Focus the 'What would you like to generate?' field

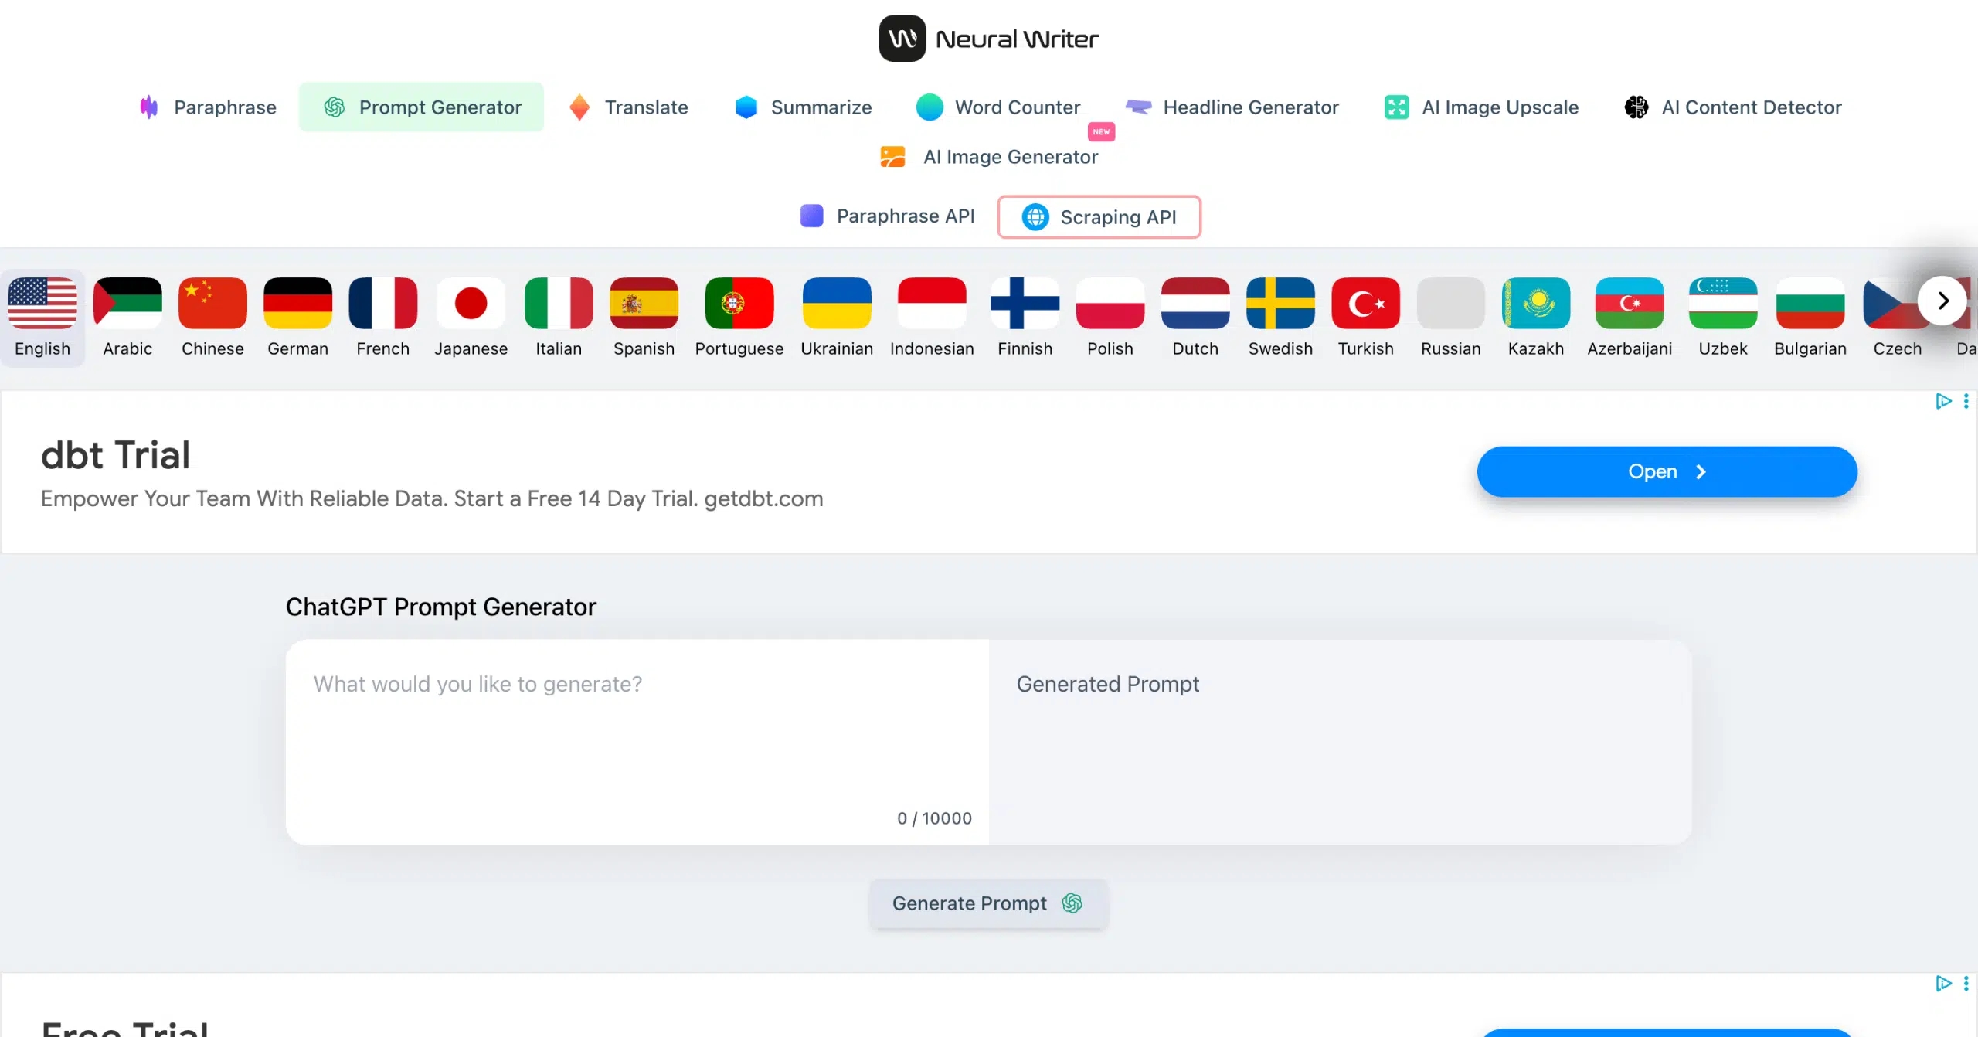click(637, 742)
